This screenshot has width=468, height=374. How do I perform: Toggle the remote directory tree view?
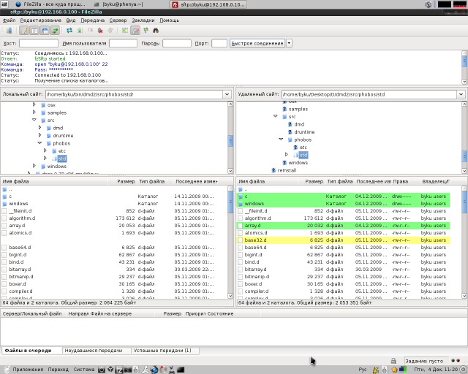45,31
